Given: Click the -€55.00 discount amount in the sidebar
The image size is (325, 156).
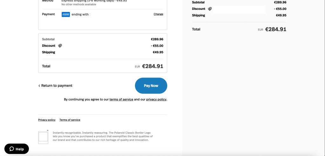Looking at the screenshot, I should (x=280, y=9).
